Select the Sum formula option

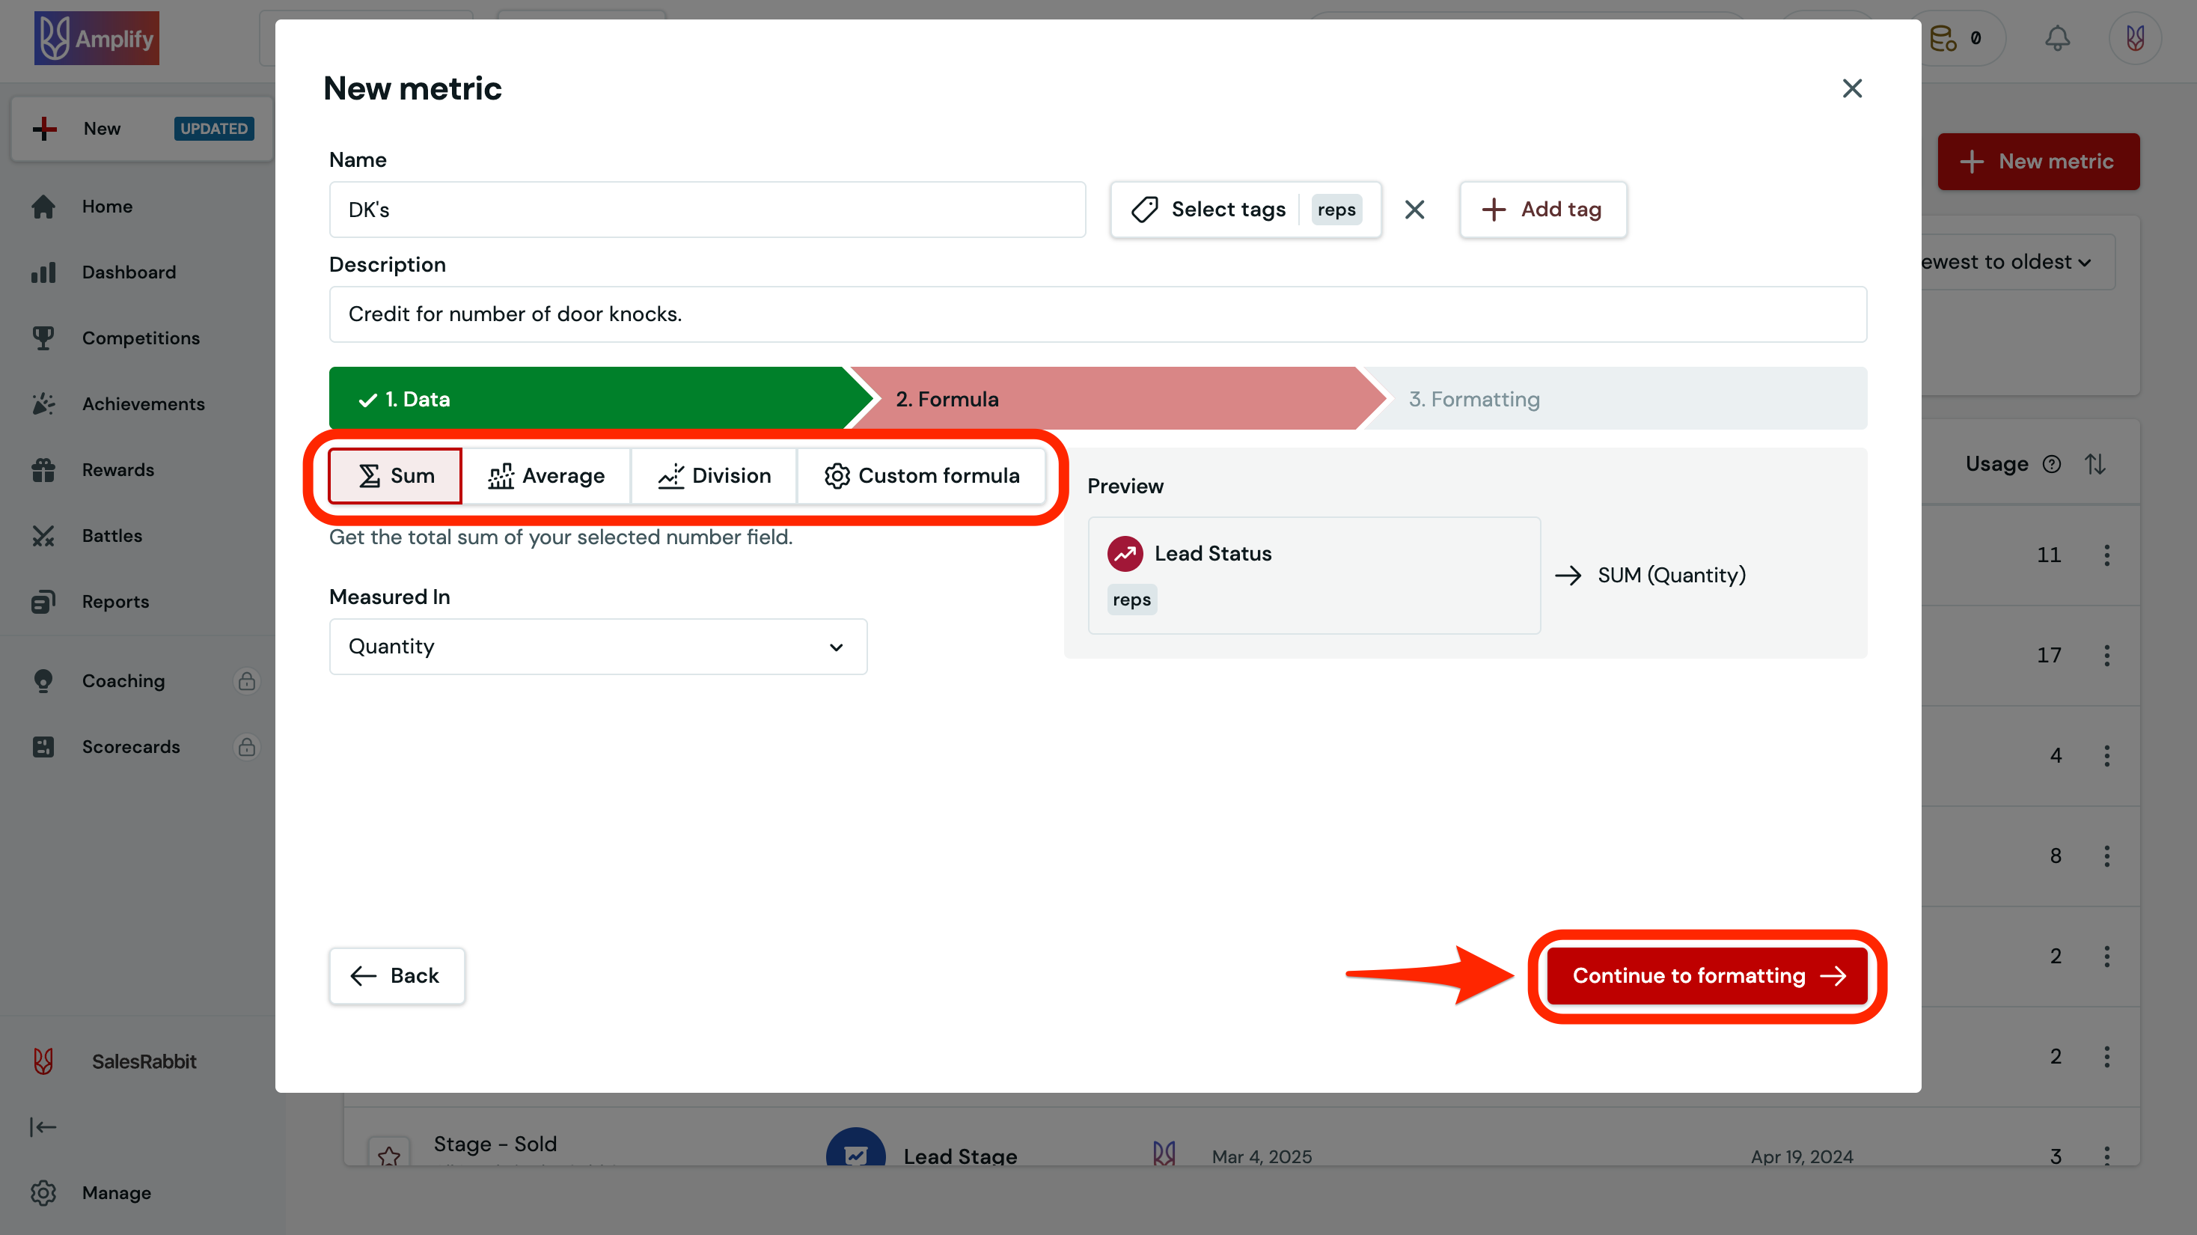coord(396,476)
